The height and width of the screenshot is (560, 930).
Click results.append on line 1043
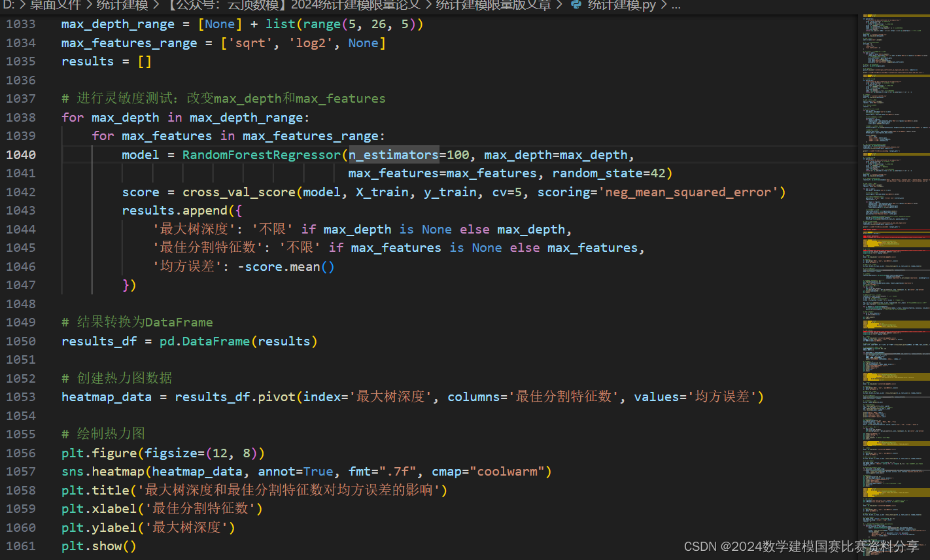(x=175, y=211)
